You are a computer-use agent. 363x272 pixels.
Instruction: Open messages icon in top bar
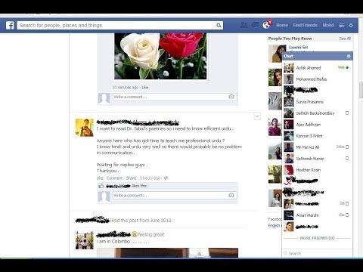point(255,25)
